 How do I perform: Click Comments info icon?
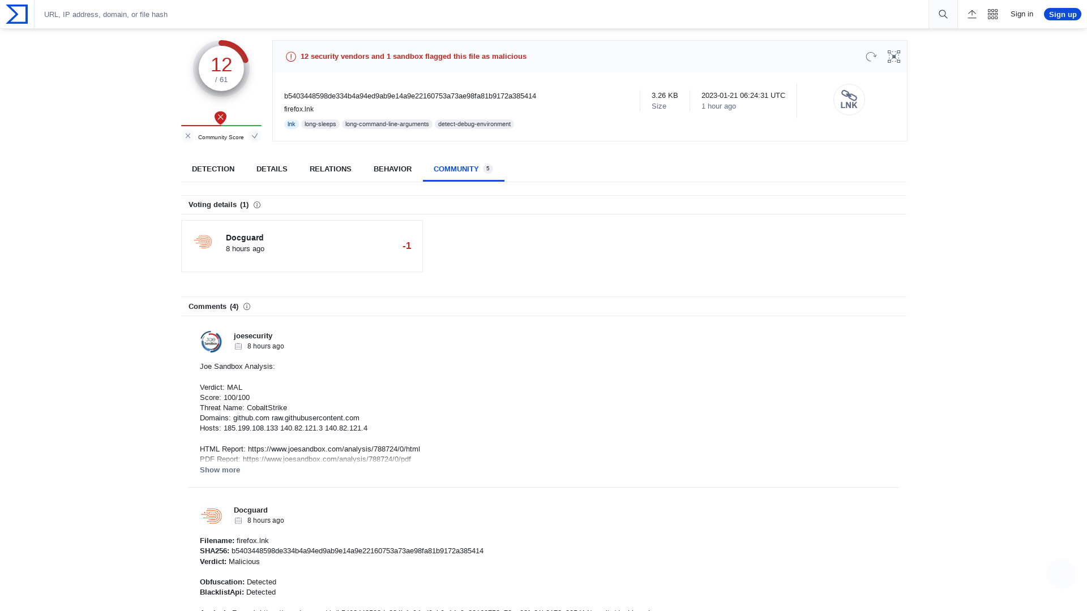click(247, 307)
